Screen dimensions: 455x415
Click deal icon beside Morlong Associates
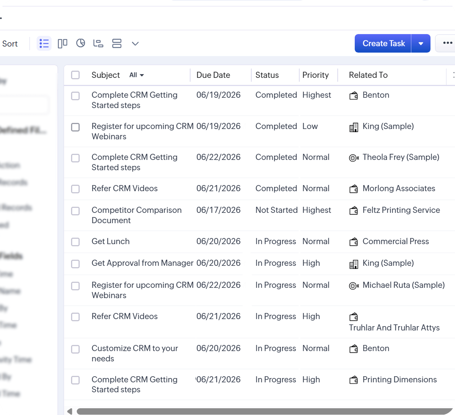click(x=354, y=189)
